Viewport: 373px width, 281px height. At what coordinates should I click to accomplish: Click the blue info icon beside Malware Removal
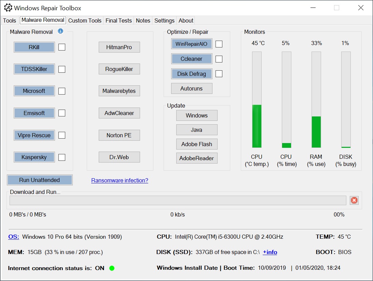coord(60,31)
